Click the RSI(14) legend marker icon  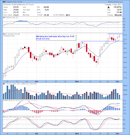[4, 18]
